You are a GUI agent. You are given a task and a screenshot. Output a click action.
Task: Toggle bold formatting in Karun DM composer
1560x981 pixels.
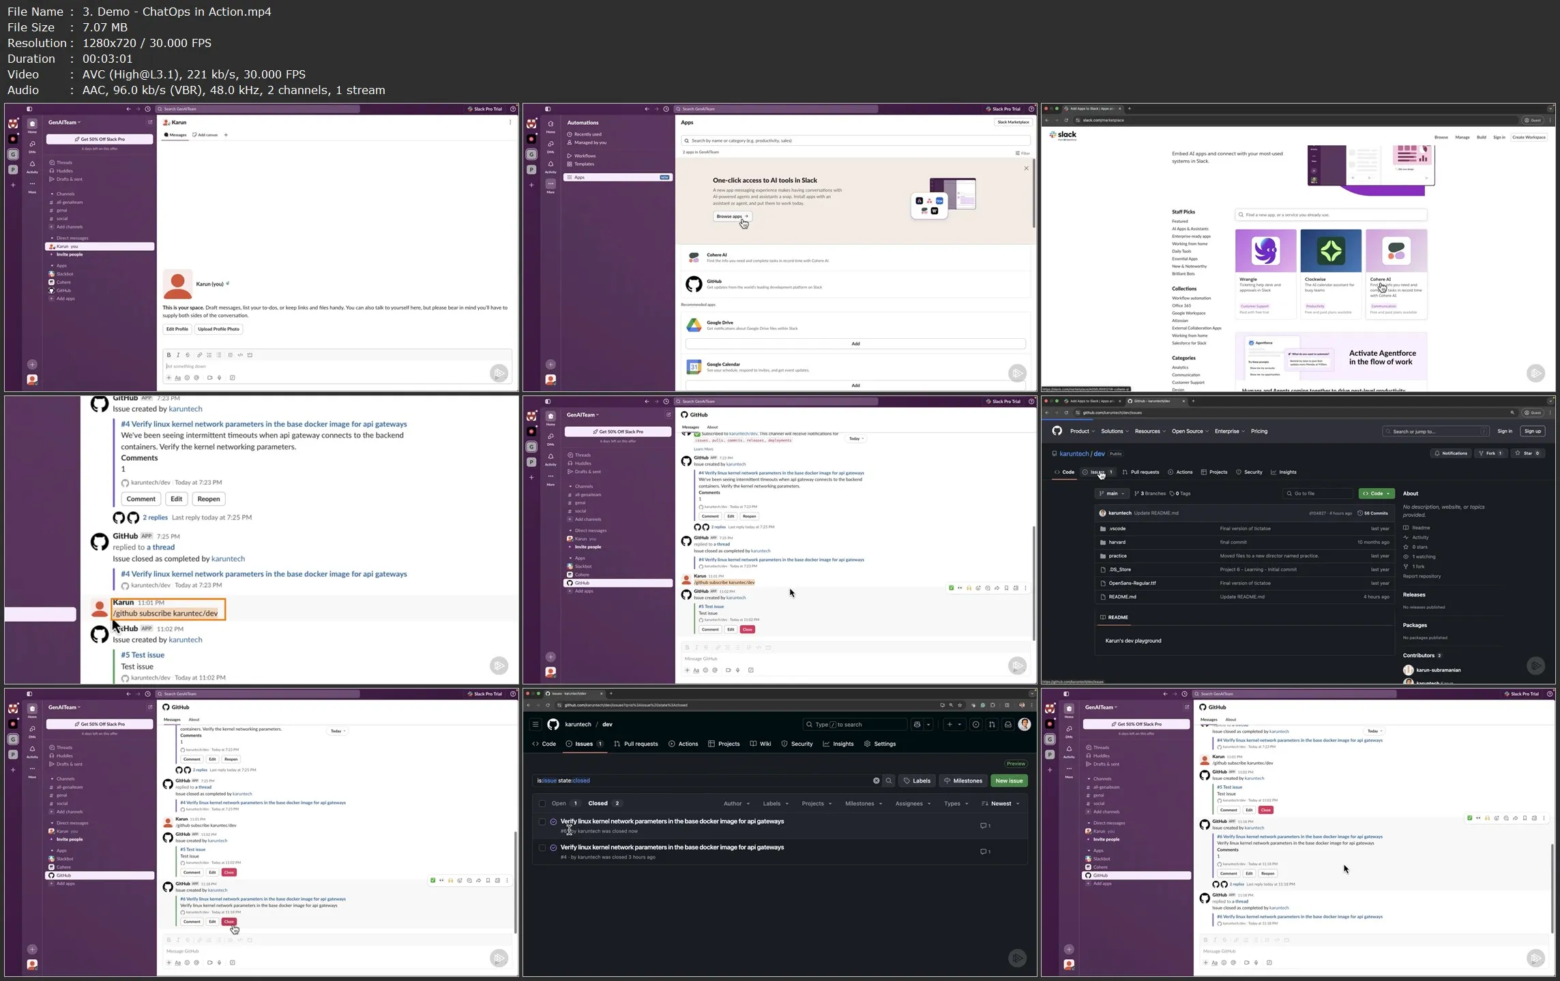168,355
